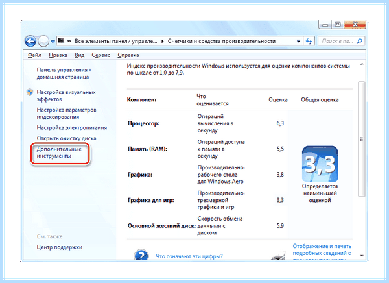Open the recent pages dropdown arrow
This screenshot has height=283, width=389.
[x=53, y=42]
